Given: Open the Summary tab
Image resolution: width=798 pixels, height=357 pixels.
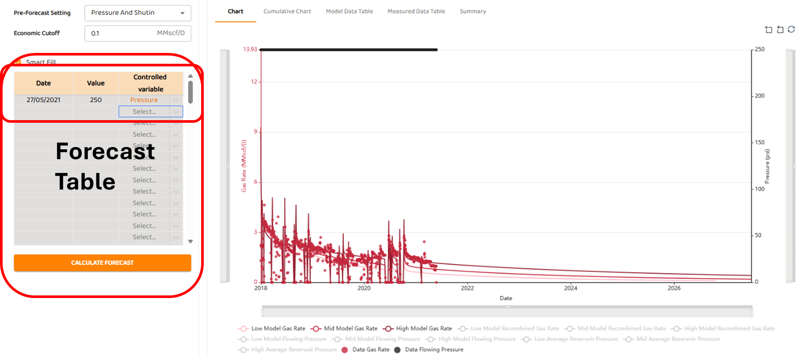Looking at the screenshot, I should click(x=473, y=11).
